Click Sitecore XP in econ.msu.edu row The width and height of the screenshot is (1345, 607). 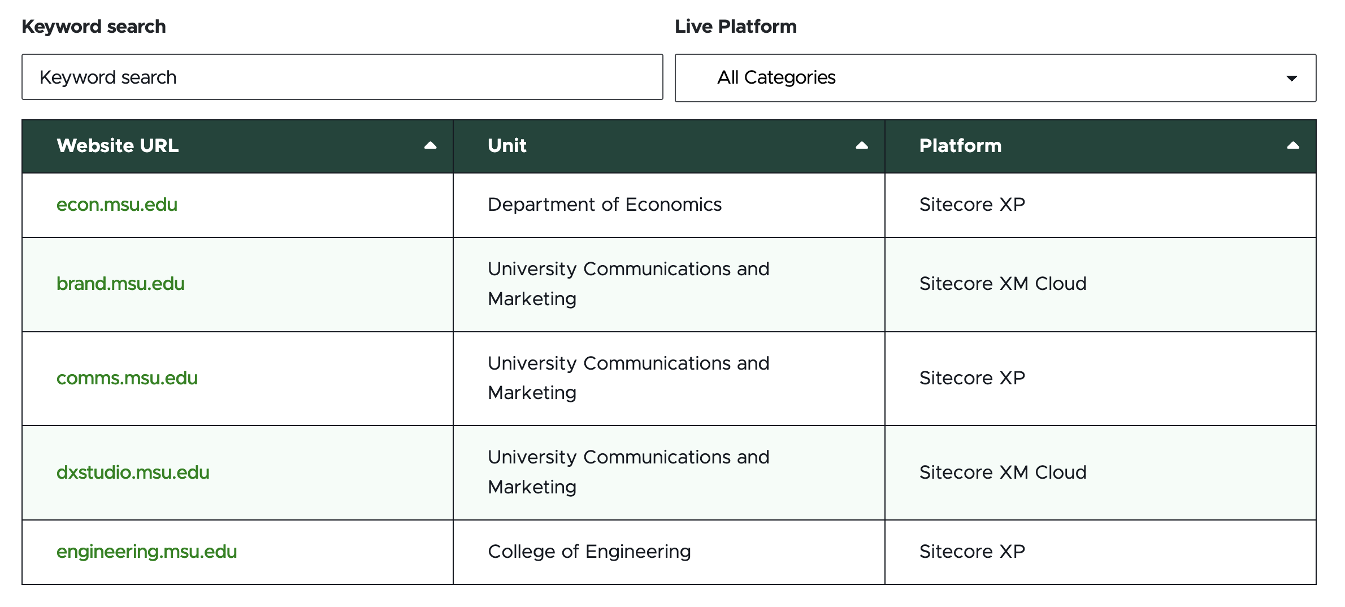point(972,205)
